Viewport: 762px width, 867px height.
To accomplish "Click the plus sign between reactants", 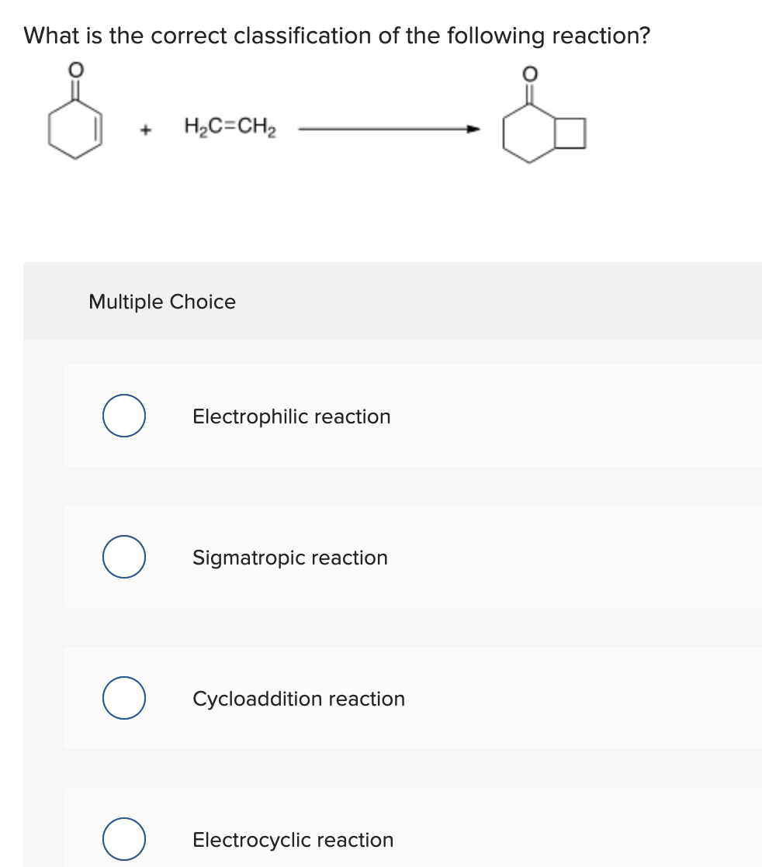I will (x=145, y=129).
